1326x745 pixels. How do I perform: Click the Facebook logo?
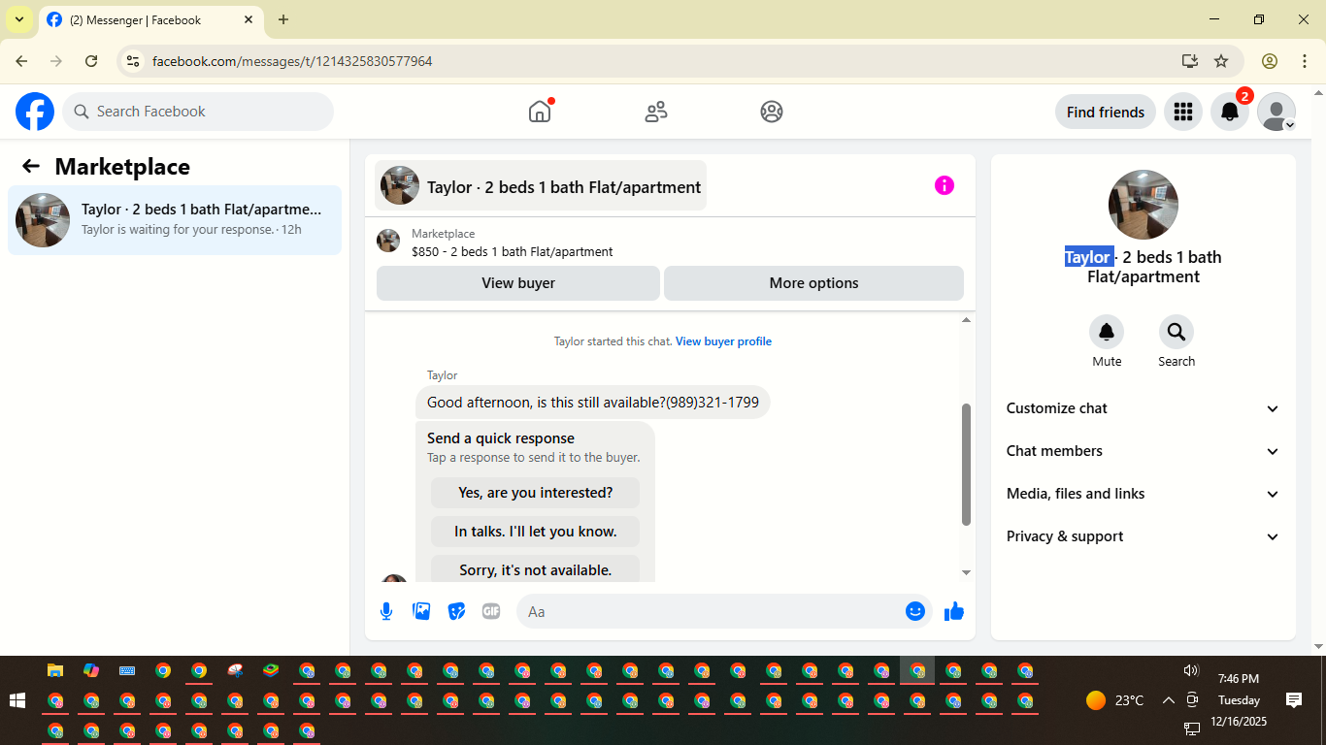pos(35,112)
